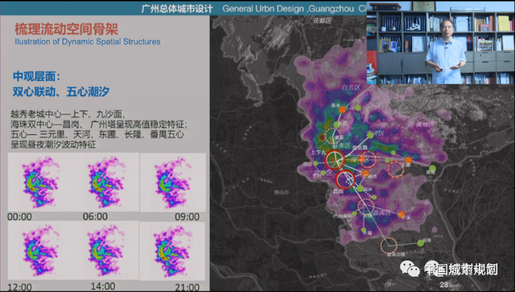Image resolution: width=515 pixels, height=292 pixels.
Task: Click the large red circle at 上下九
Action: pyautogui.click(x=335, y=160)
